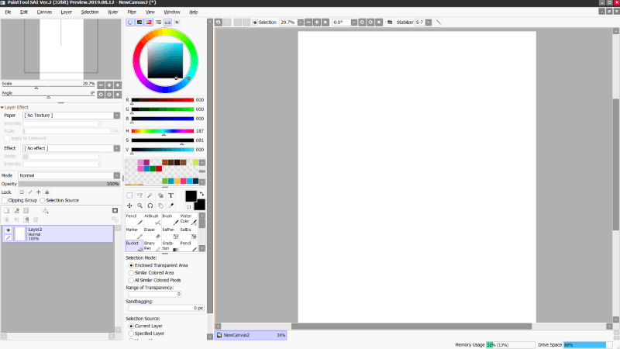
Task: Expand the blending Mode dropdown
Action: click(116, 175)
